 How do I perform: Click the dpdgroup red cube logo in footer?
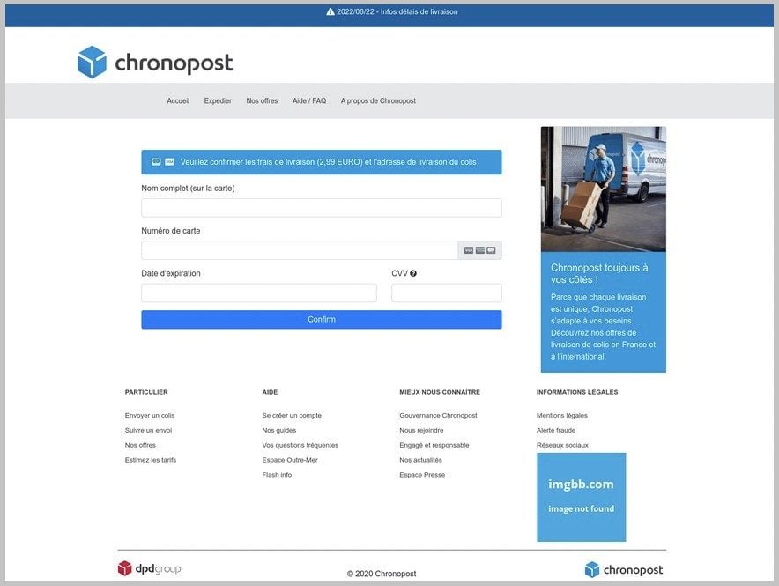pyautogui.click(x=125, y=568)
